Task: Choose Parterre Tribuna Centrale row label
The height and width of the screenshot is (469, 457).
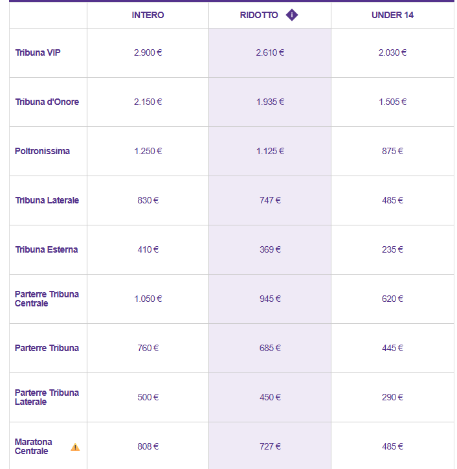Action: pyautogui.click(x=47, y=299)
